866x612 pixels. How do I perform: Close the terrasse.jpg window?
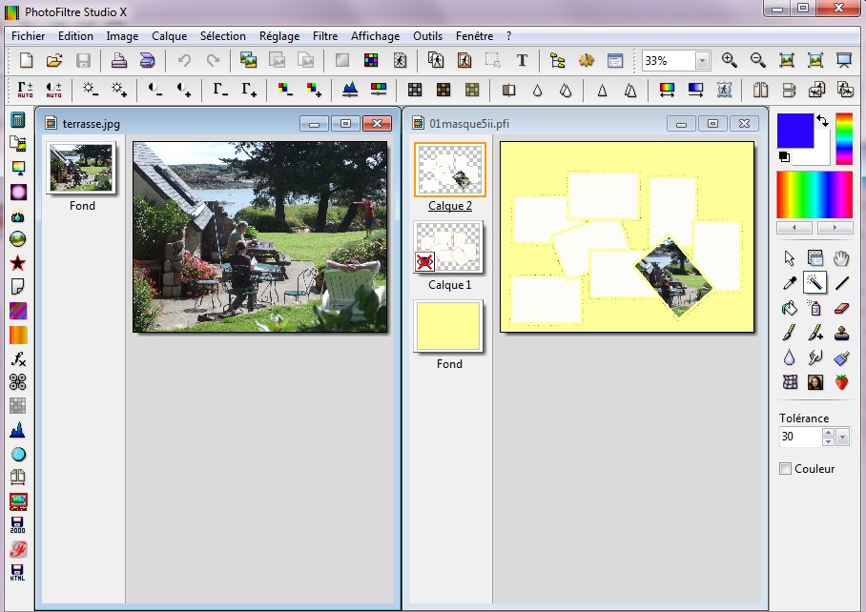click(x=378, y=124)
